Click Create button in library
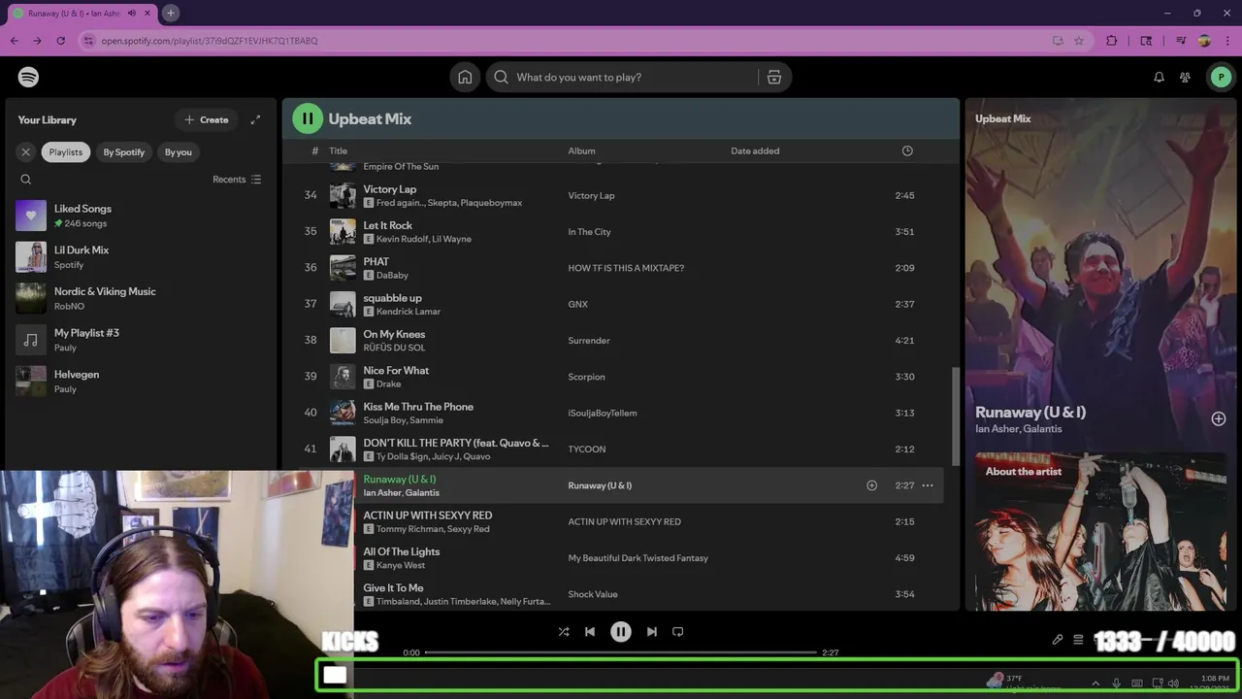The width and height of the screenshot is (1242, 699). pos(206,119)
